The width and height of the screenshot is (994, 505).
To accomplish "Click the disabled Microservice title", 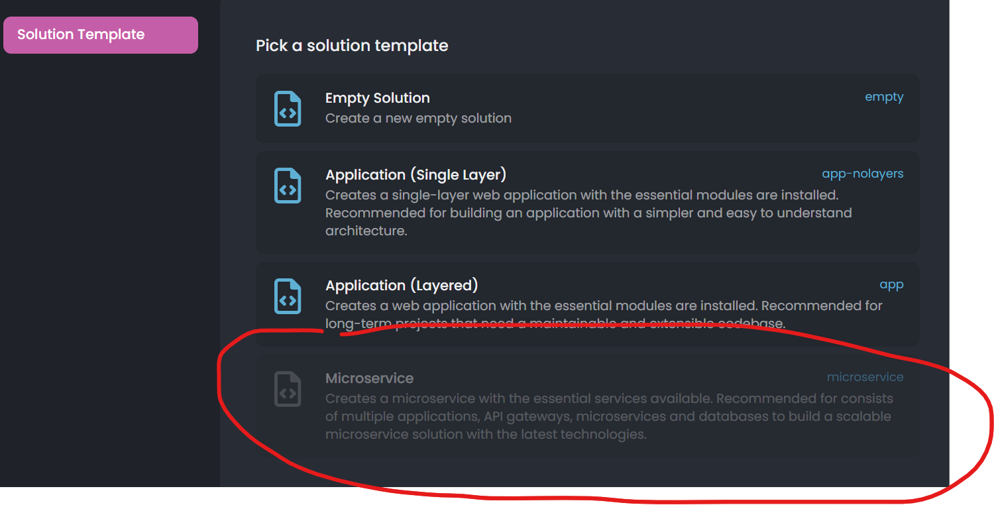I will point(369,378).
